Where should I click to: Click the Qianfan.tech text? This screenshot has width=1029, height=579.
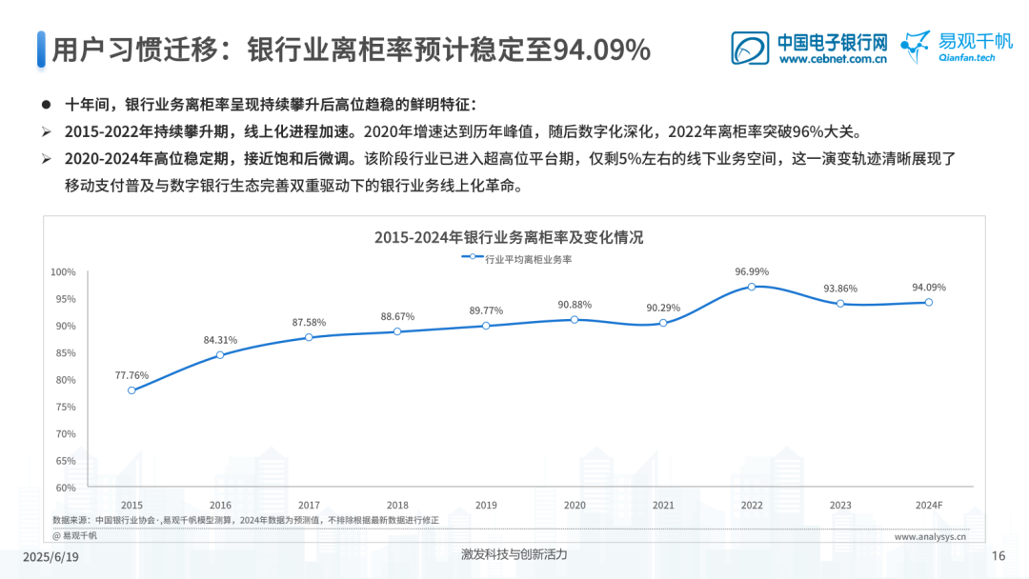[x=967, y=58]
